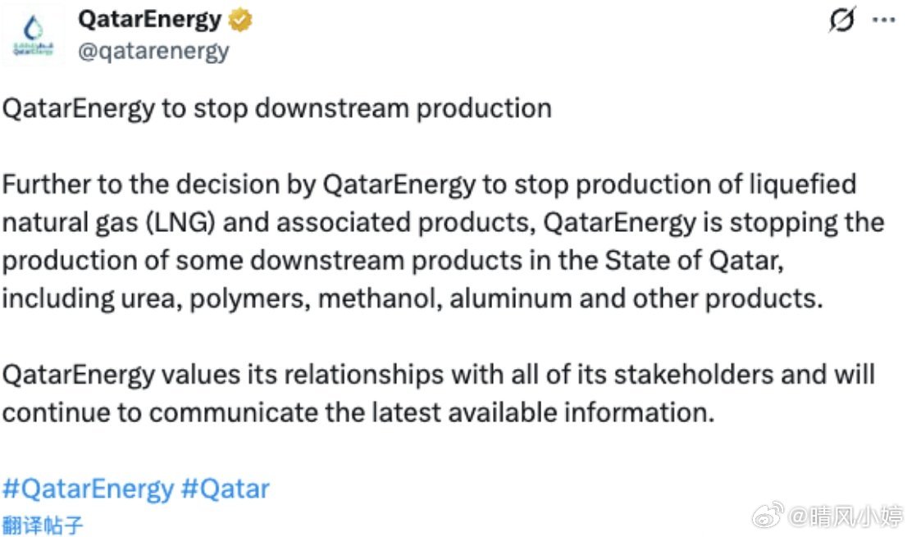Open the QatarEnergy profile avatar
This screenshot has width=912, height=537.
pos(34,34)
